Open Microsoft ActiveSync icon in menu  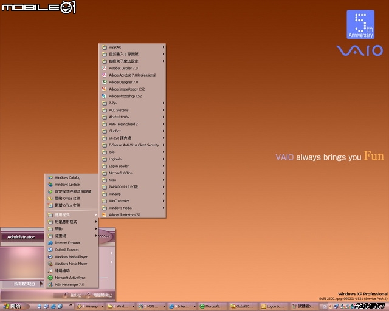[x=50, y=278]
